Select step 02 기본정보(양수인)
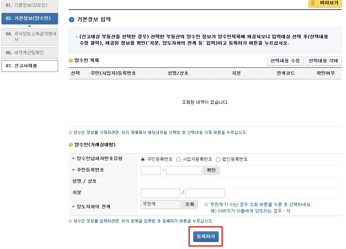This screenshot has height=249, width=346. click(x=30, y=18)
